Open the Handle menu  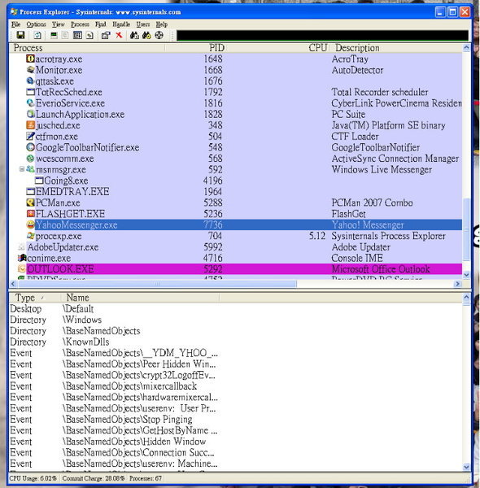click(121, 24)
